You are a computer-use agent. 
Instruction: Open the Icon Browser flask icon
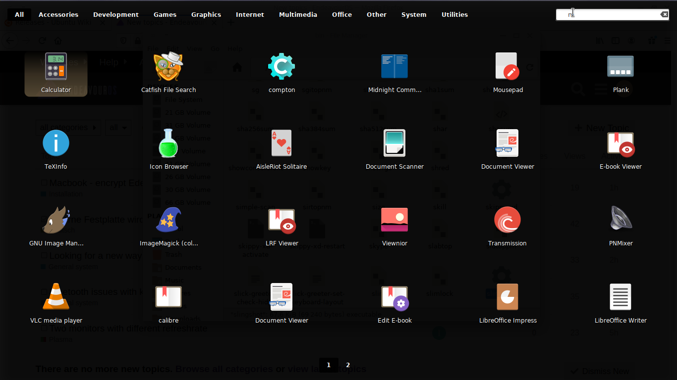click(x=169, y=150)
